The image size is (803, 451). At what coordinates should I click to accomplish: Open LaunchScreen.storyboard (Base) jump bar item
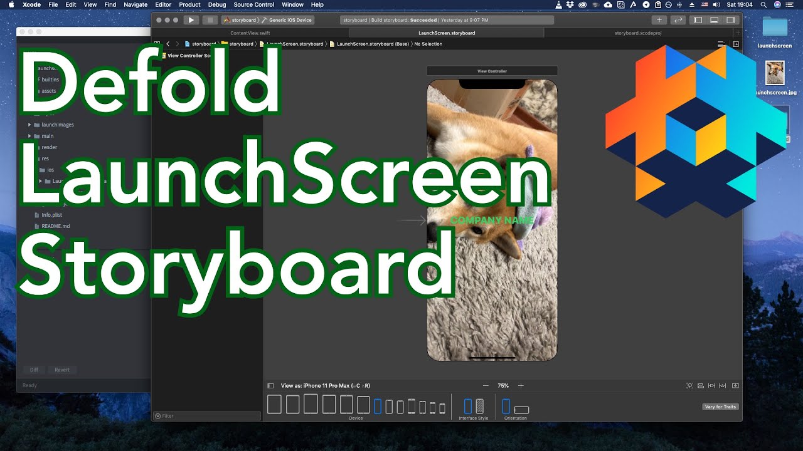369,44
